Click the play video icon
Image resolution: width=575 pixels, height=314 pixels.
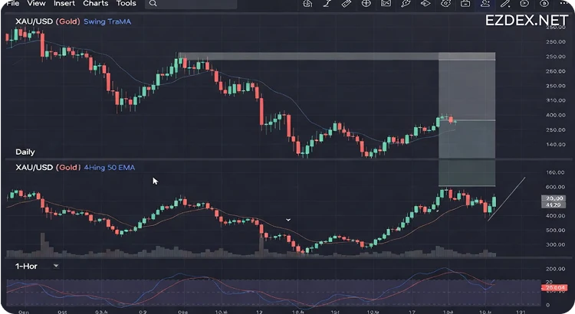[524, 3]
